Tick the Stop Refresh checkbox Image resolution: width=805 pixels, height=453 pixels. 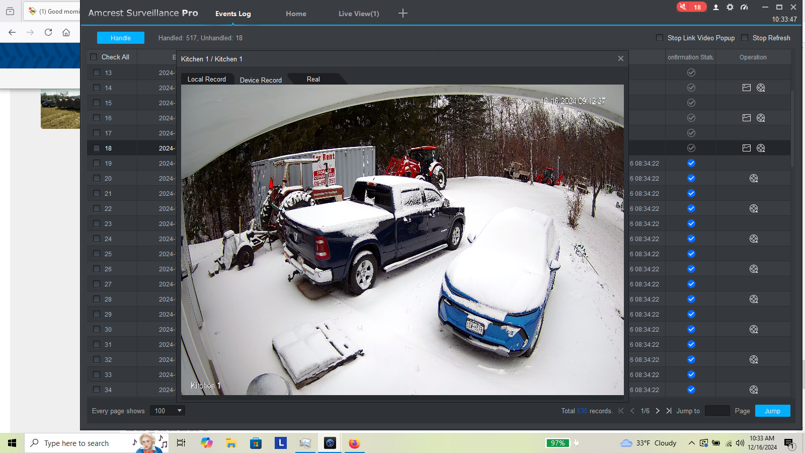coord(745,38)
